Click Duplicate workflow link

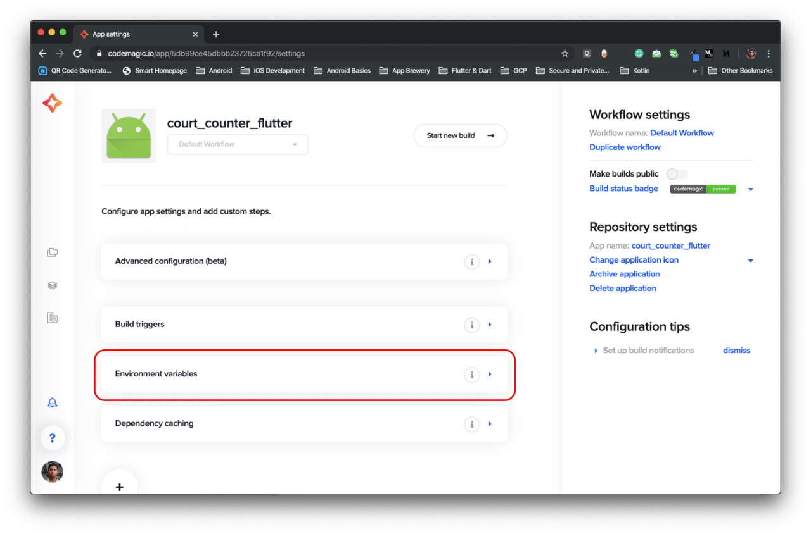625,147
